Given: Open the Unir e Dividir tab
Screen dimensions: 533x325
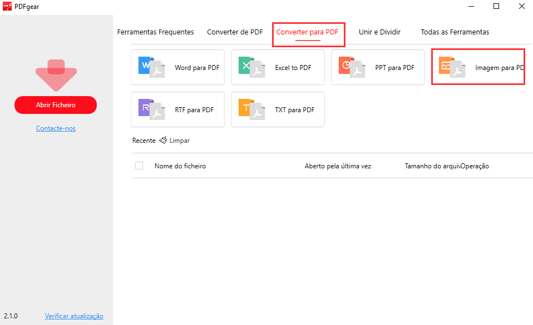Looking at the screenshot, I should pyautogui.click(x=379, y=32).
